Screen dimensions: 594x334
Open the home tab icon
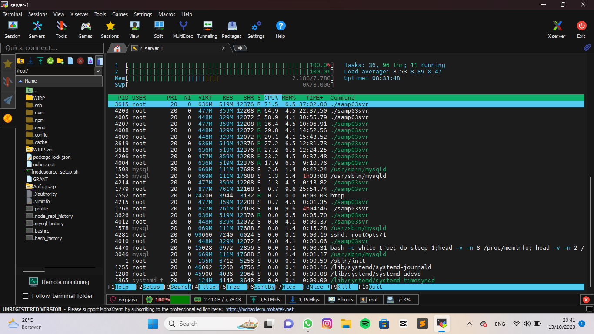pyautogui.click(x=117, y=48)
